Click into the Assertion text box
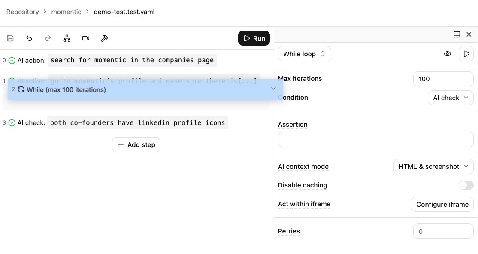This screenshot has height=254, width=478. (x=375, y=140)
